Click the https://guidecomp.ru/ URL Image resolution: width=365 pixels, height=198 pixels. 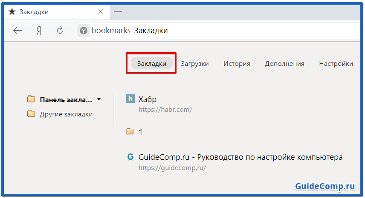(x=172, y=168)
